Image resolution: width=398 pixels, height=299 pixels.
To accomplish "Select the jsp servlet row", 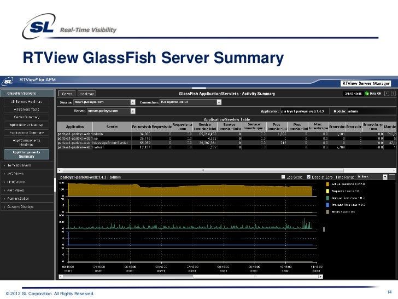I will click(x=226, y=139).
